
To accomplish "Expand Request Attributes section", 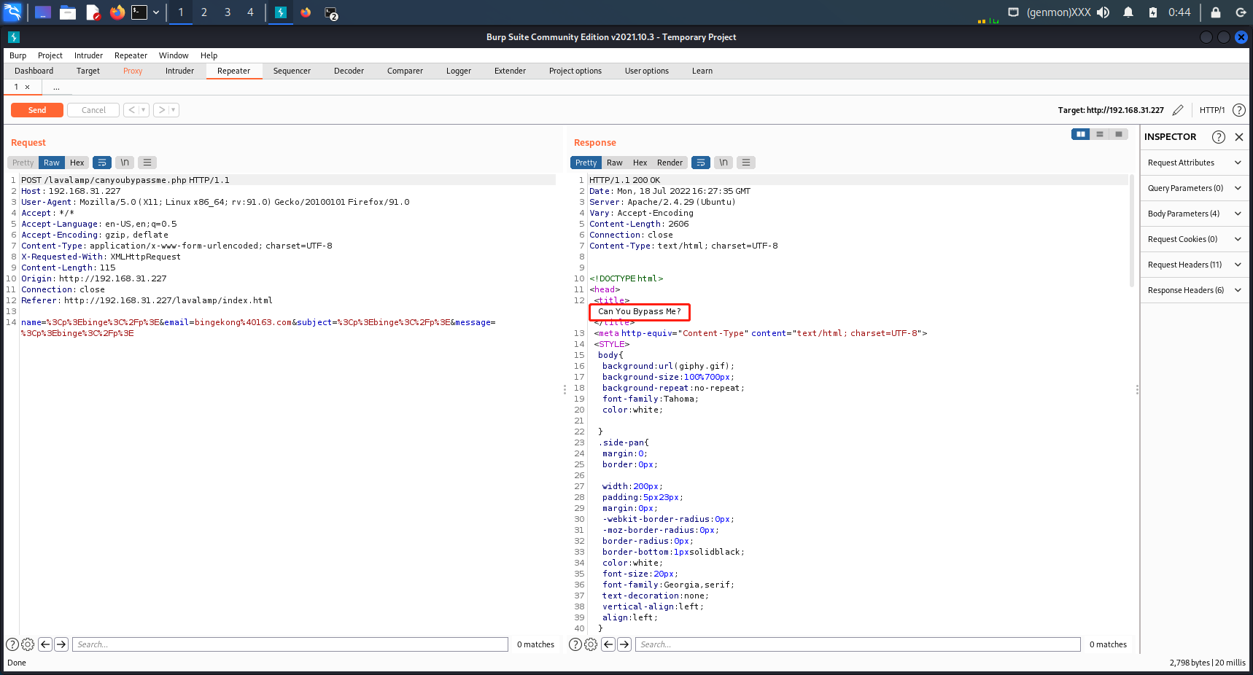I will pyautogui.click(x=1195, y=163).
